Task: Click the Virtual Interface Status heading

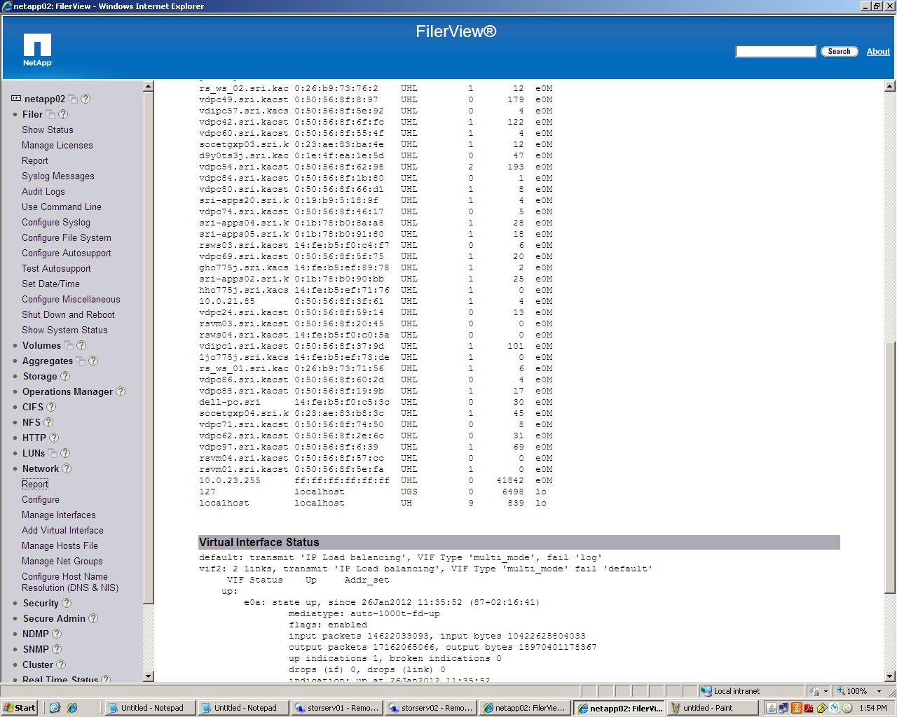Action: tap(259, 543)
